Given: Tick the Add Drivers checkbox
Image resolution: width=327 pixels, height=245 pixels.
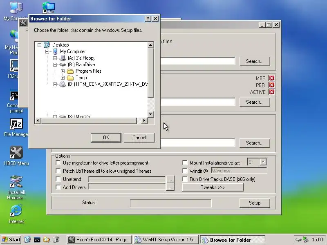Looking at the screenshot, I should pyautogui.click(x=58, y=187).
